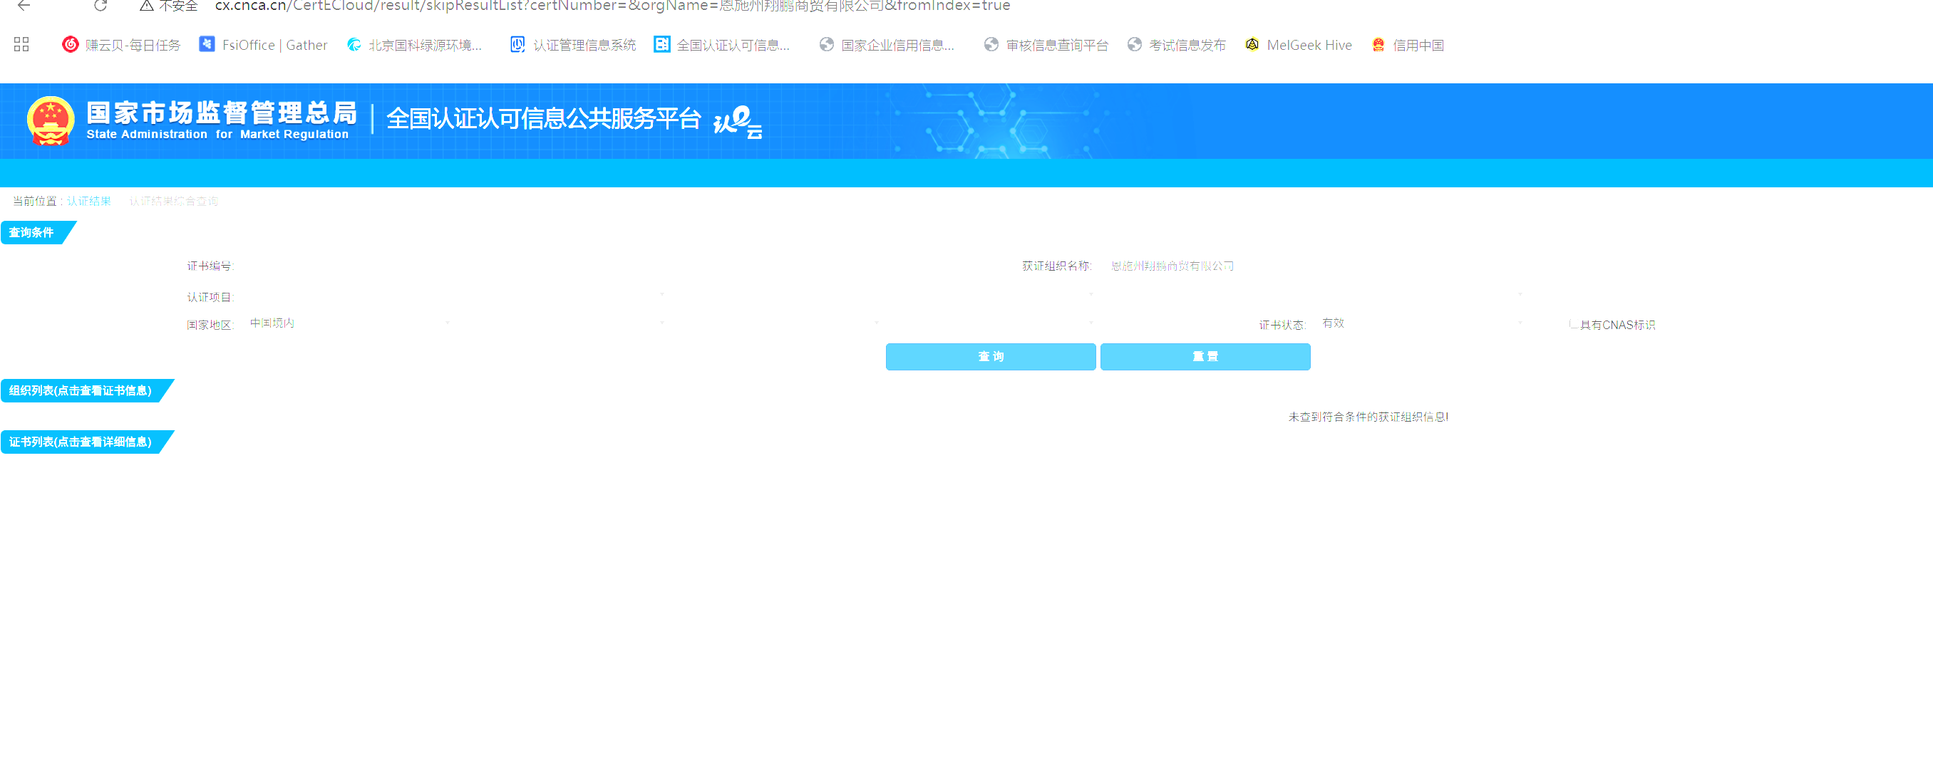Click the national emblem logo in header
The width and height of the screenshot is (1933, 765).
pyautogui.click(x=51, y=121)
